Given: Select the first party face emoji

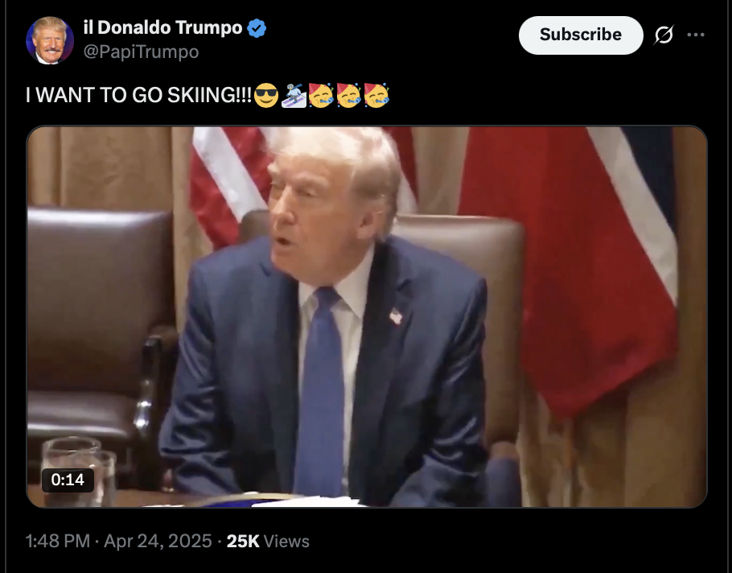Looking at the screenshot, I should 321,95.
